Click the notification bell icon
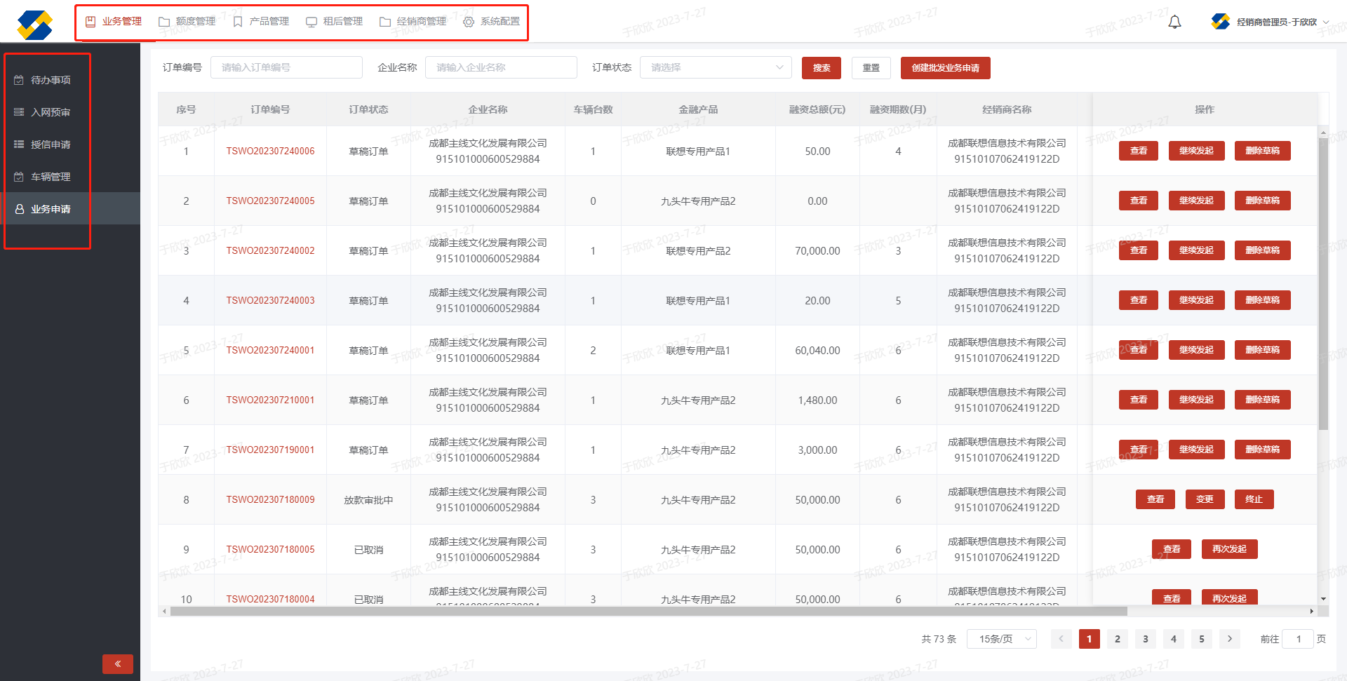The image size is (1347, 681). click(x=1174, y=22)
